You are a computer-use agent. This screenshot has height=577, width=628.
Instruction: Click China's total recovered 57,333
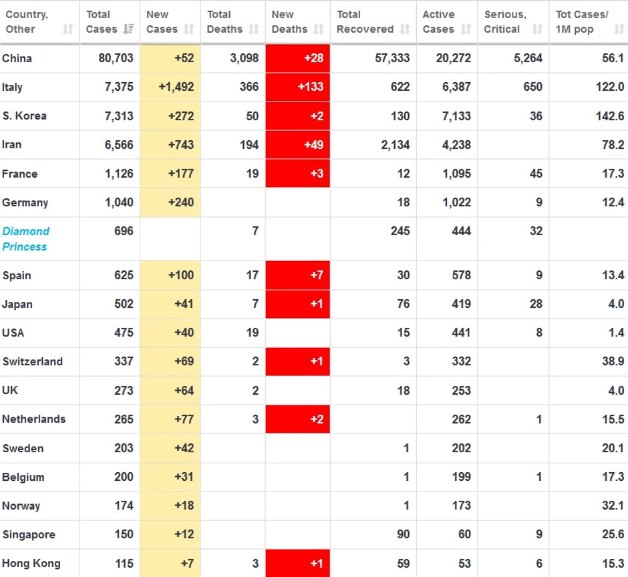click(393, 58)
